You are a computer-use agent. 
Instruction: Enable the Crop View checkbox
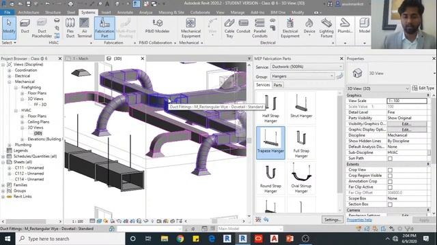point(390,170)
